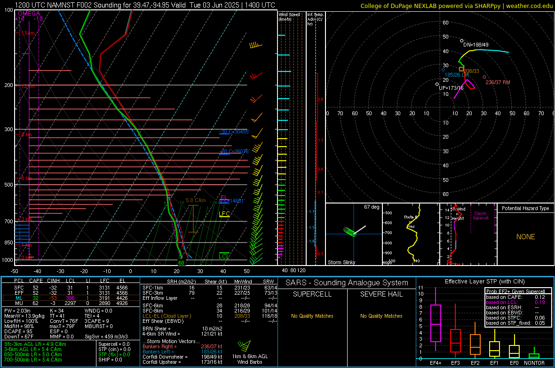The image size is (555, 368).
Task: Click the Corfidi Downshear row
Action: 182,357
